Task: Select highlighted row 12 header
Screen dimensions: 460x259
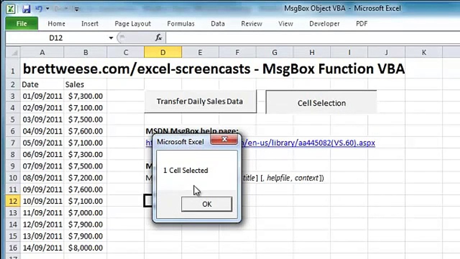Action: 13,201
